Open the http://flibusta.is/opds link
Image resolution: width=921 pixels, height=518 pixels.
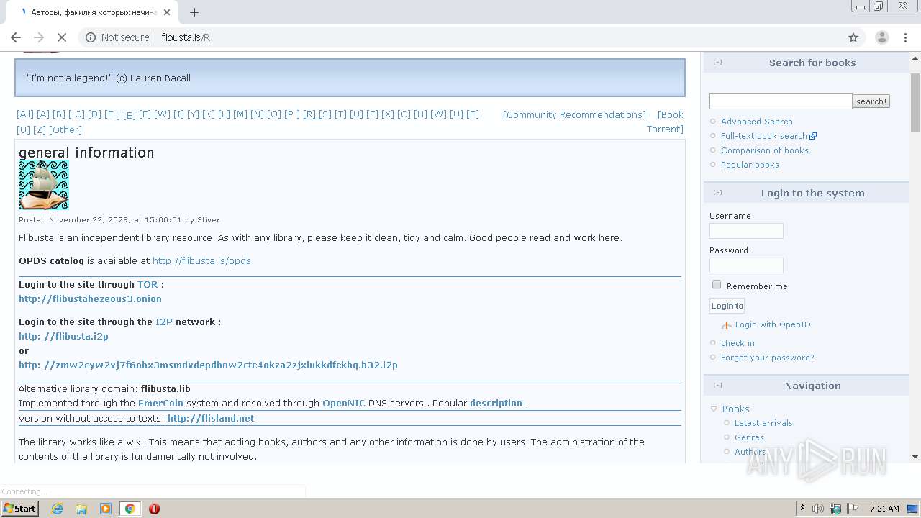click(201, 260)
